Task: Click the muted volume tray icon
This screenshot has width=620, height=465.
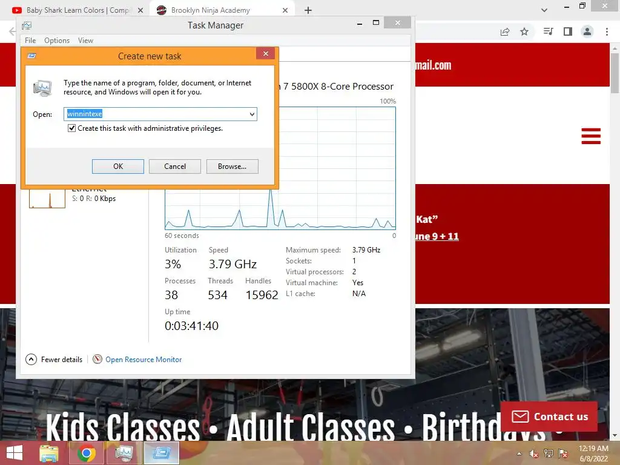Action: tap(533, 453)
